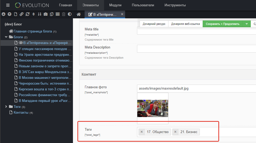256x143 pixels.
Task: Click Сохранить + Продолжить button
Action: (222, 24)
